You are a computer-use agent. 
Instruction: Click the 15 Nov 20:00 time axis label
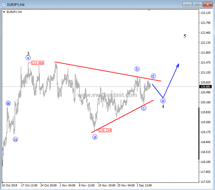(107, 185)
